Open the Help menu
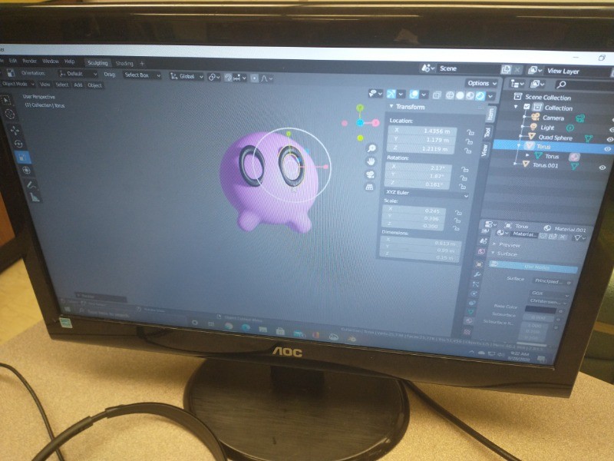Viewport: 614px width, 461px height. pyautogui.click(x=69, y=61)
